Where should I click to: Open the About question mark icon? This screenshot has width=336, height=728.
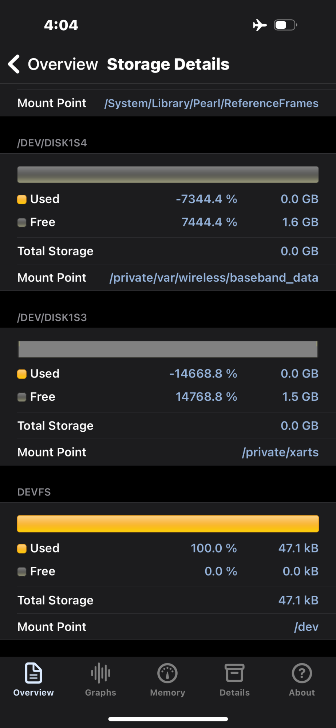coord(302,673)
